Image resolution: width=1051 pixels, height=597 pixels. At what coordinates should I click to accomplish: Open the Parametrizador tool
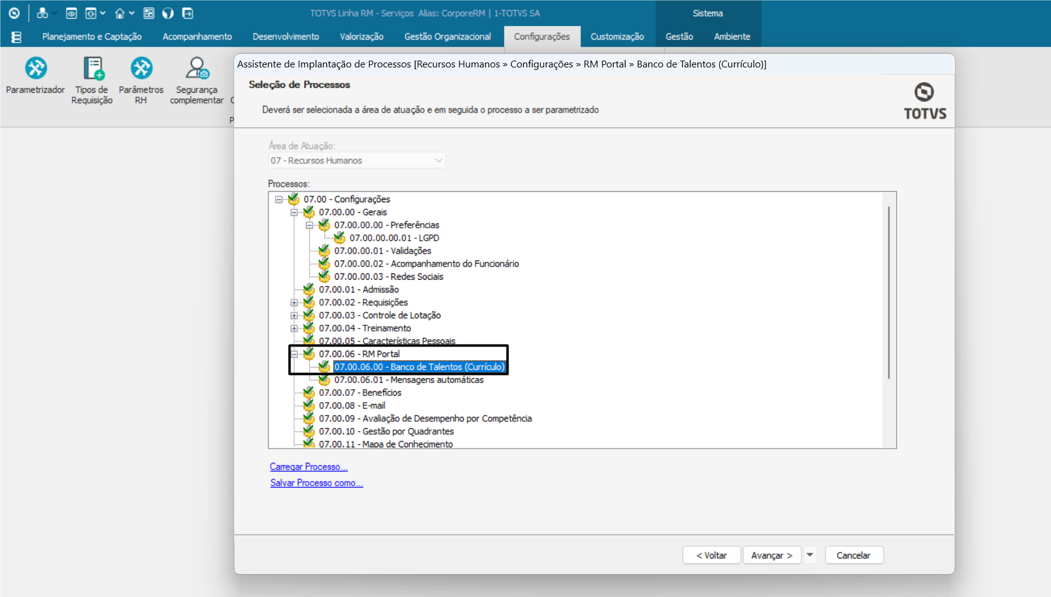pyautogui.click(x=35, y=75)
